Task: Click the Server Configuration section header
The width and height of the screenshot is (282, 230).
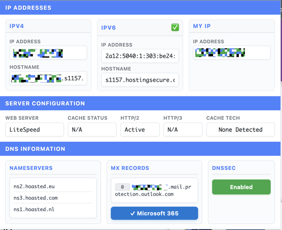Action: tap(45, 103)
